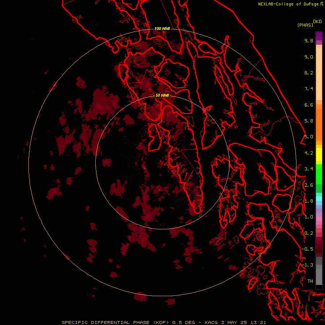The height and width of the screenshot is (325, 325).
Task: Click the 4.2 legend value
Action: (x=309, y=153)
